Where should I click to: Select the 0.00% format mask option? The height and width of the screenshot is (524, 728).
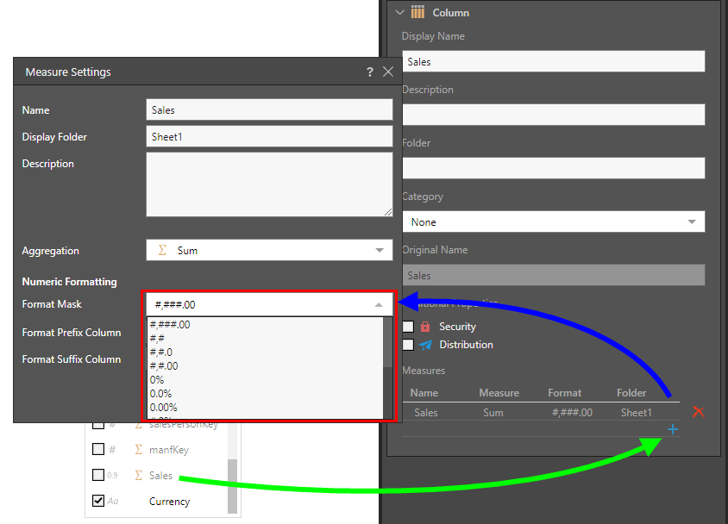click(164, 408)
